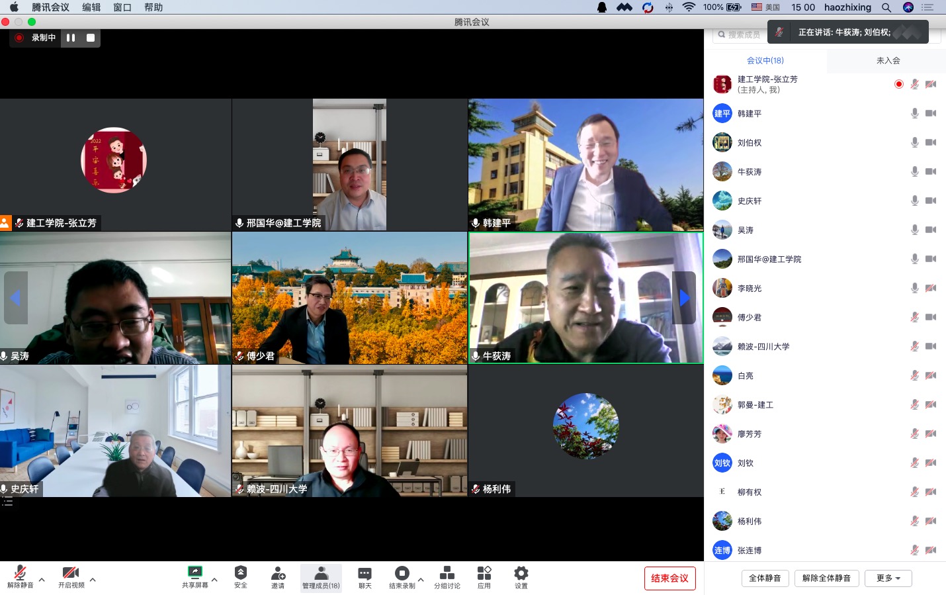Open the 窗口 menu in menu bar
The height and width of the screenshot is (595, 946).
click(122, 7)
